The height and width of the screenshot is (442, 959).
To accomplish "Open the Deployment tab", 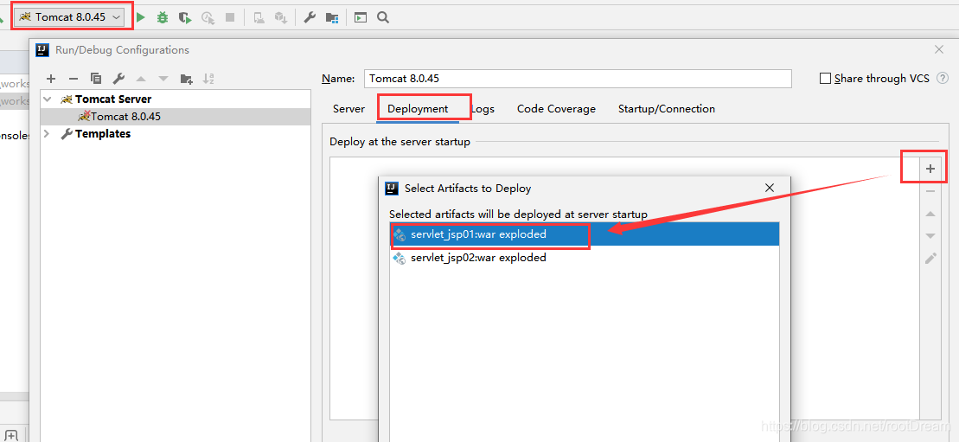I will click(418, 109).
